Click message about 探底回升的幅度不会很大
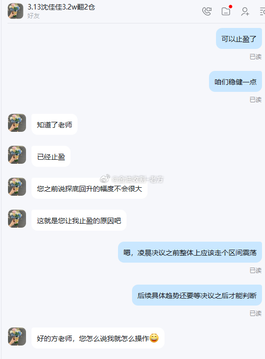This screenshot has width=265, height=359. pos(89,188)
